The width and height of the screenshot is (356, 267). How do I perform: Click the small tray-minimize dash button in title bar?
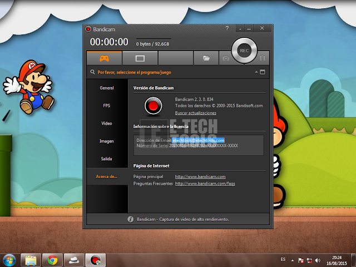[240, 28]
